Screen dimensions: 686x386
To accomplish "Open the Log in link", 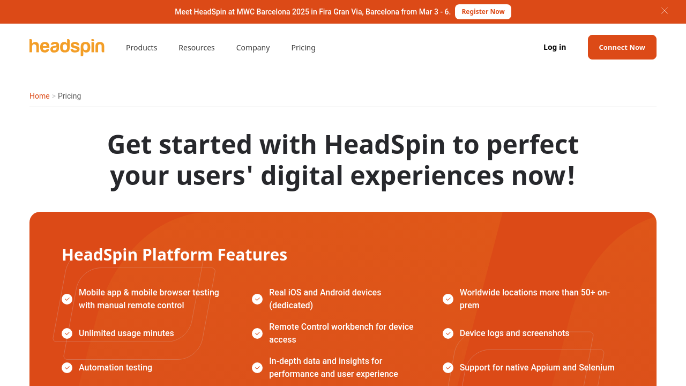I will 555,47.
